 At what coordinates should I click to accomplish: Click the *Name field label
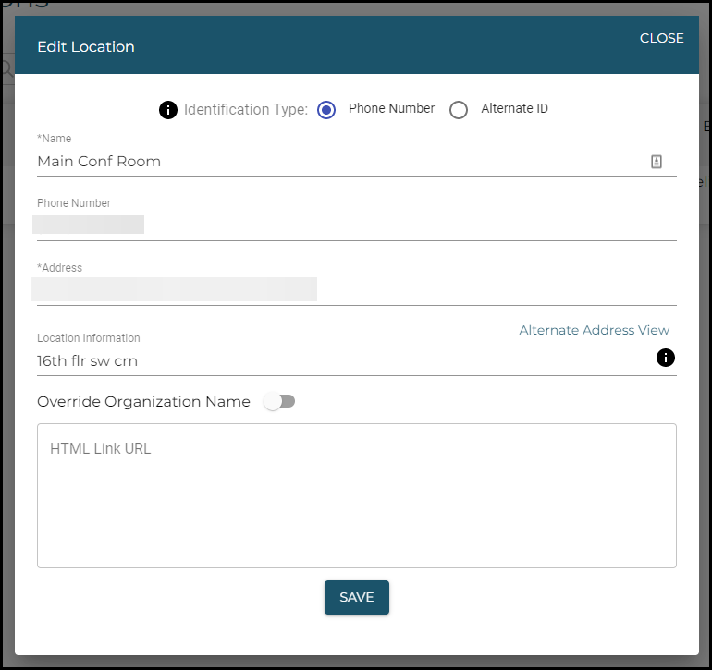53,139
